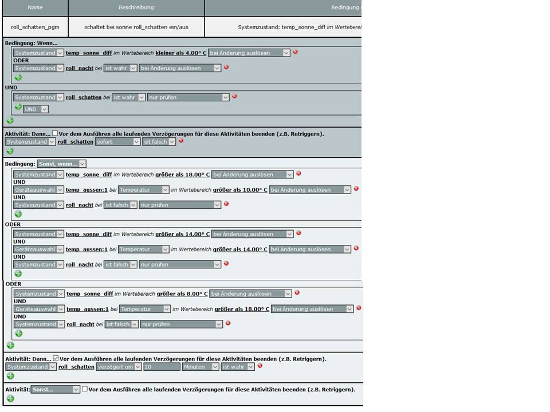This screenshot has width=550, height=412.
Task: Open nur prüfen dropdown in roll_schatten condition
Action: pos(188,97)
